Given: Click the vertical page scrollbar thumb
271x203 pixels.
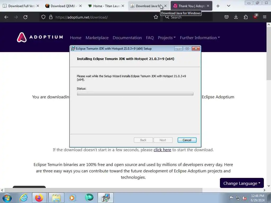Looking at the screenshot, I should [269, 53].
